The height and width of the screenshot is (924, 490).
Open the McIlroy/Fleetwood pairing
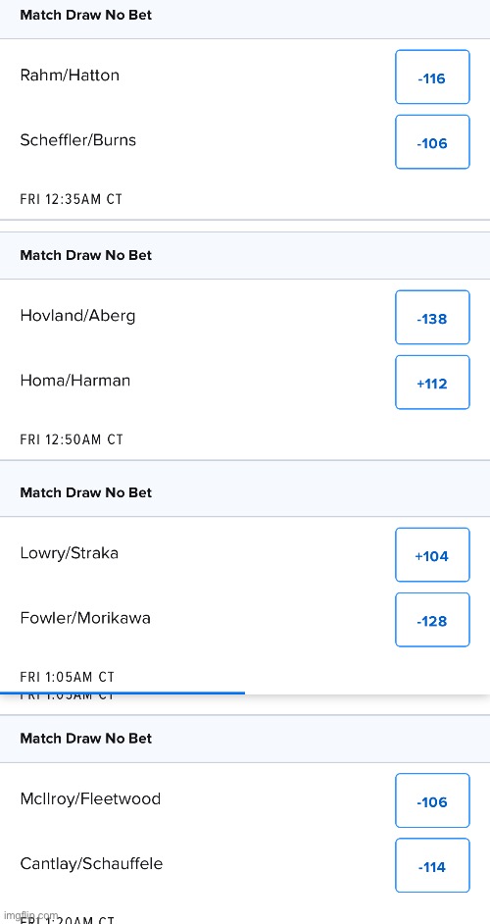tap(90, 799)
